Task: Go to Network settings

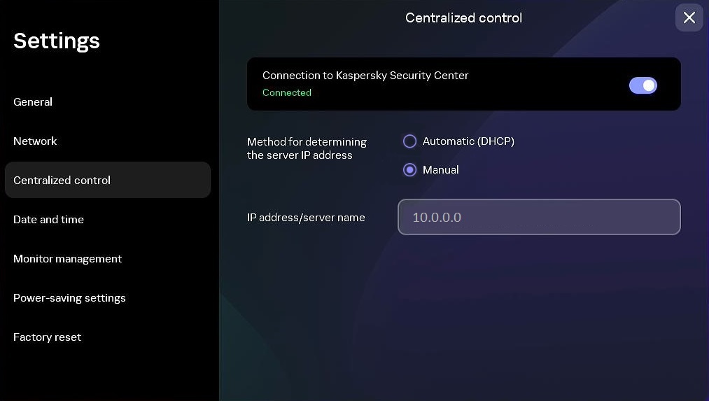Action: tap(35, 141)
